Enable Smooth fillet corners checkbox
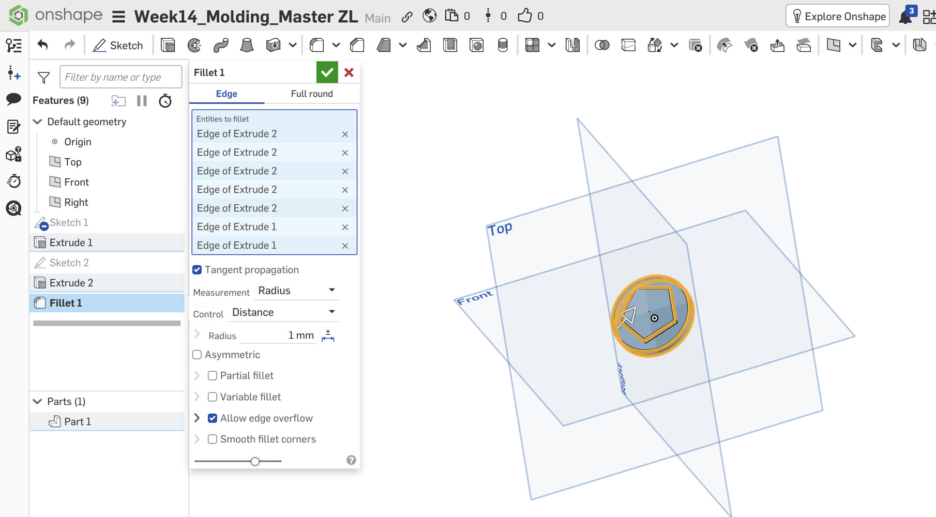Viewport: 936px width, 517px height. click(213, 439)
